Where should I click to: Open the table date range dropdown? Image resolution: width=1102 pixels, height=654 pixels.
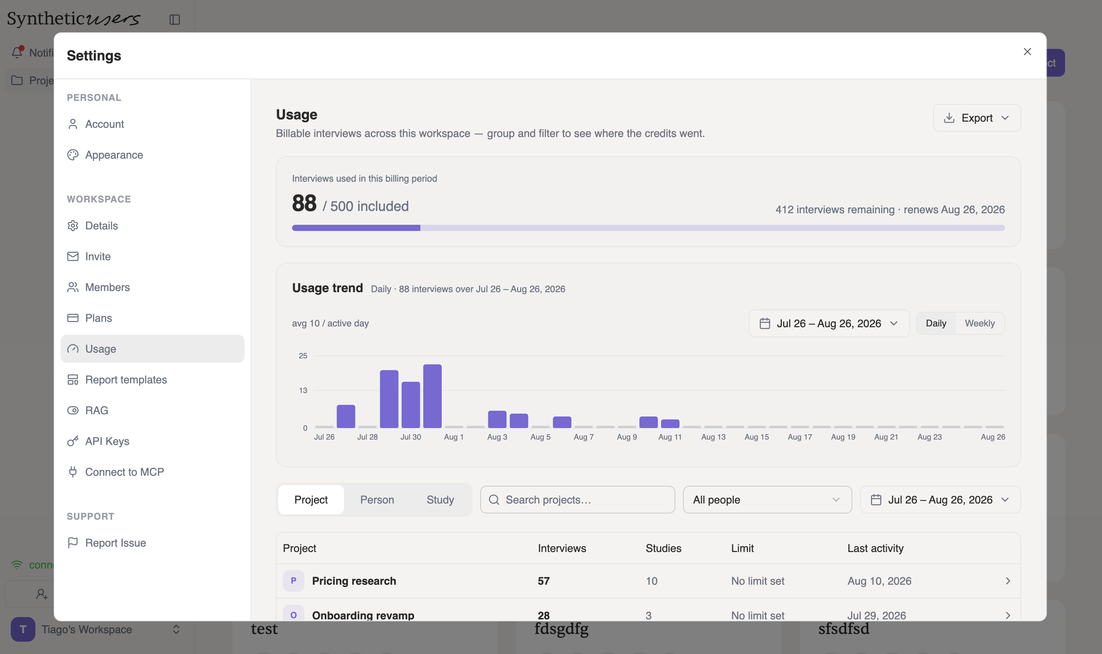pyautogui.click(x=940, y=500)
